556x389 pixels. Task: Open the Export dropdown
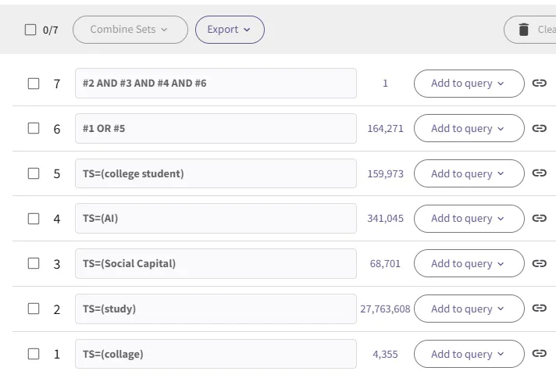[x=230, y=30]
